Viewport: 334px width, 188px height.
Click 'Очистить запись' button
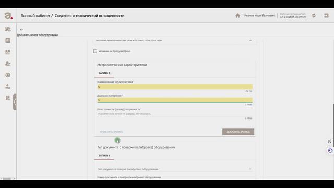(x=112, y=132)
